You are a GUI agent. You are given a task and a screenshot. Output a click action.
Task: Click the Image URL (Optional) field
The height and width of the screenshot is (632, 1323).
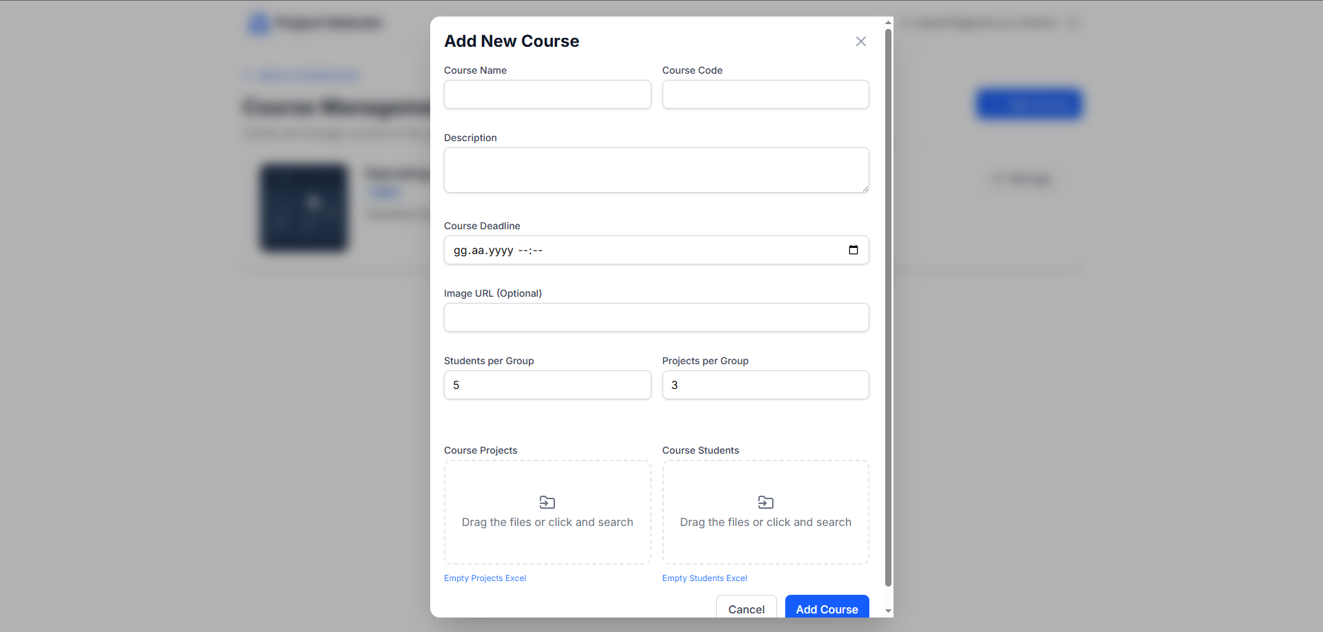coord(656,317)
